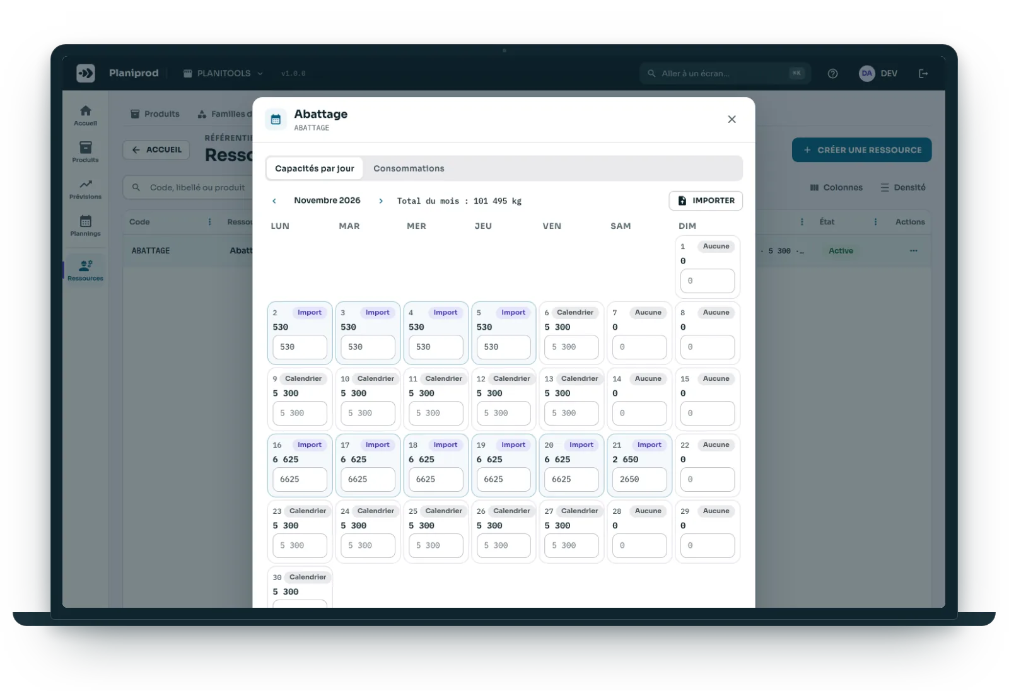Open the Familles tab in background page
Screen dimensions: 1009x691
coord(225,114)
